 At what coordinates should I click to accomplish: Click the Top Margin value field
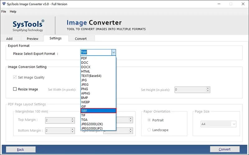58,120
